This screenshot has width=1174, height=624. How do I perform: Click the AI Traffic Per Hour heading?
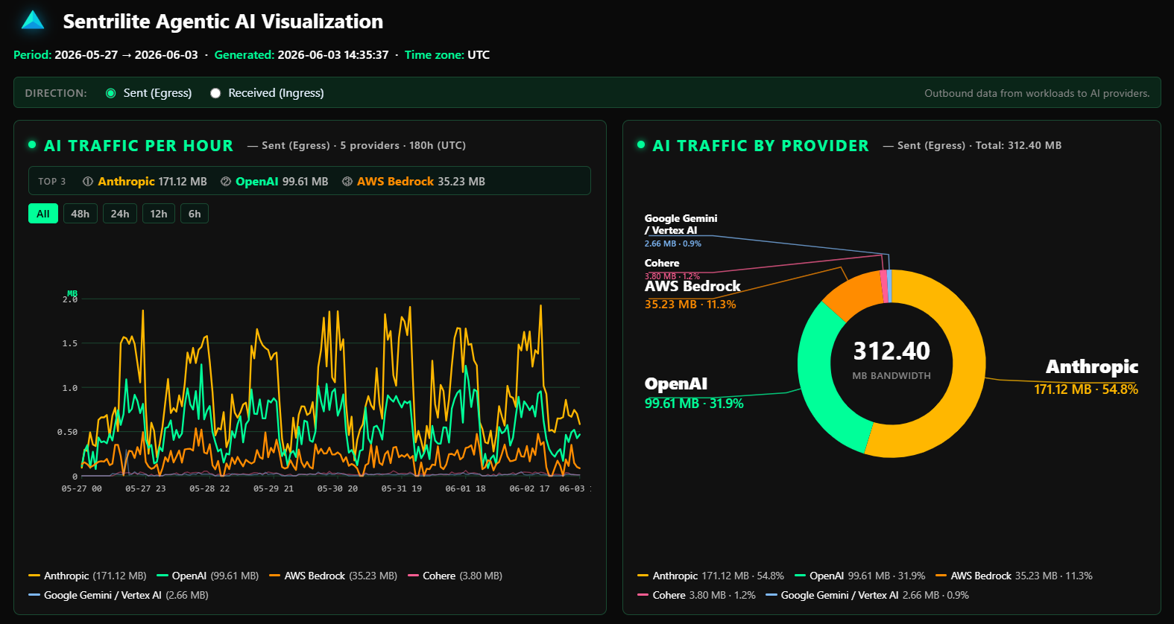coord(139,146)
